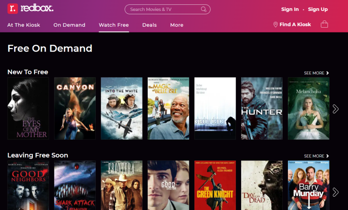Open the shopping bag icon
This screenshot has width=348, height=210.
(324, 24)
